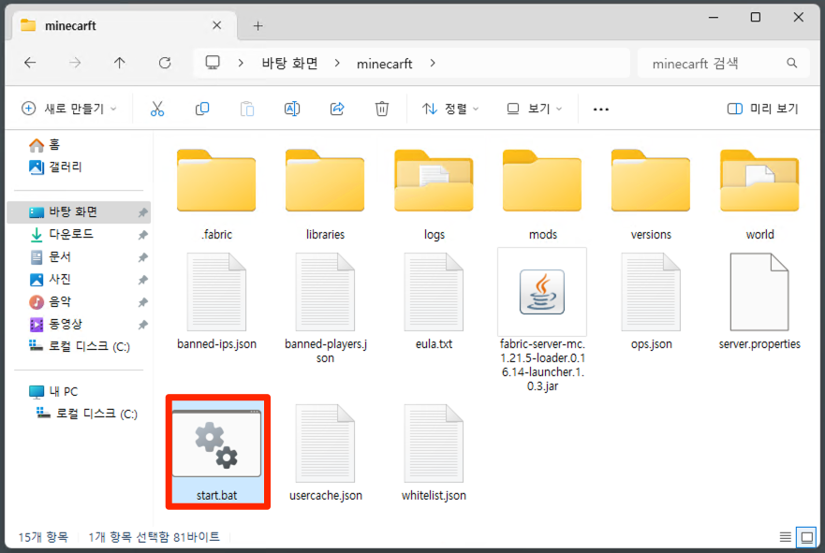Image resolution: width=825 pixels, height=553 pixels.
Task: Open 홈 in navigation pane
Action: [x=45, y=144]
